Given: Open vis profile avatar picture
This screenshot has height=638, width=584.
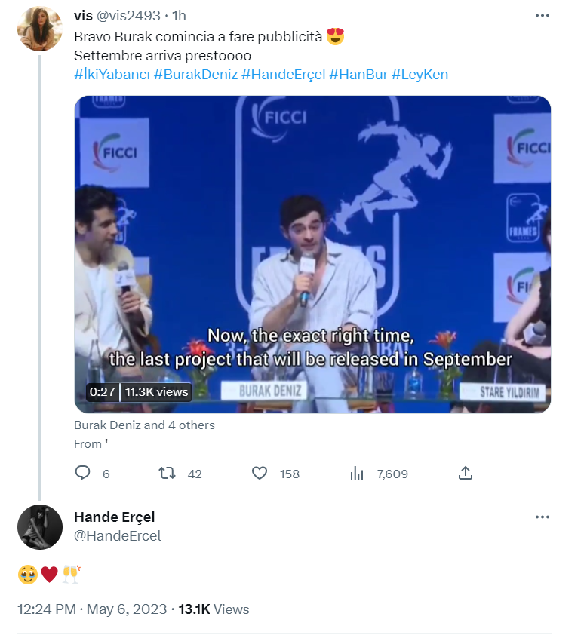Looking at the screenshot, I should point(39,29).
